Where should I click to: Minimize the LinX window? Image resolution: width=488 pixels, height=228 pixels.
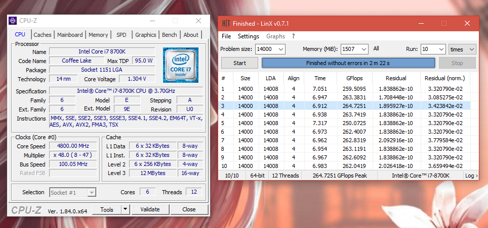pos(421,23)
